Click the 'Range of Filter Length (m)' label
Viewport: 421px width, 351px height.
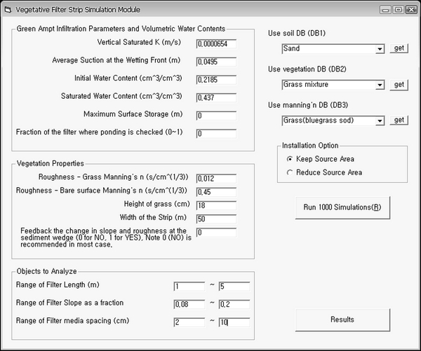pyautogui.click(x=58, y=284)
